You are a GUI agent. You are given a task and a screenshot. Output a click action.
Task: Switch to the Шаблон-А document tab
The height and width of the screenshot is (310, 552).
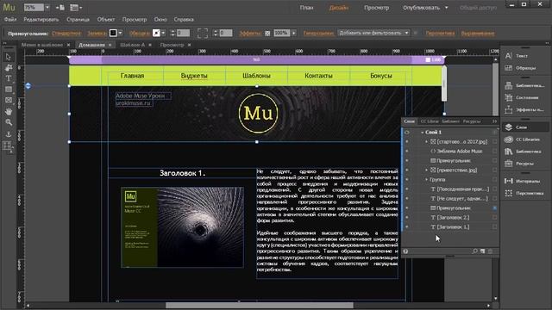point(132,45)
